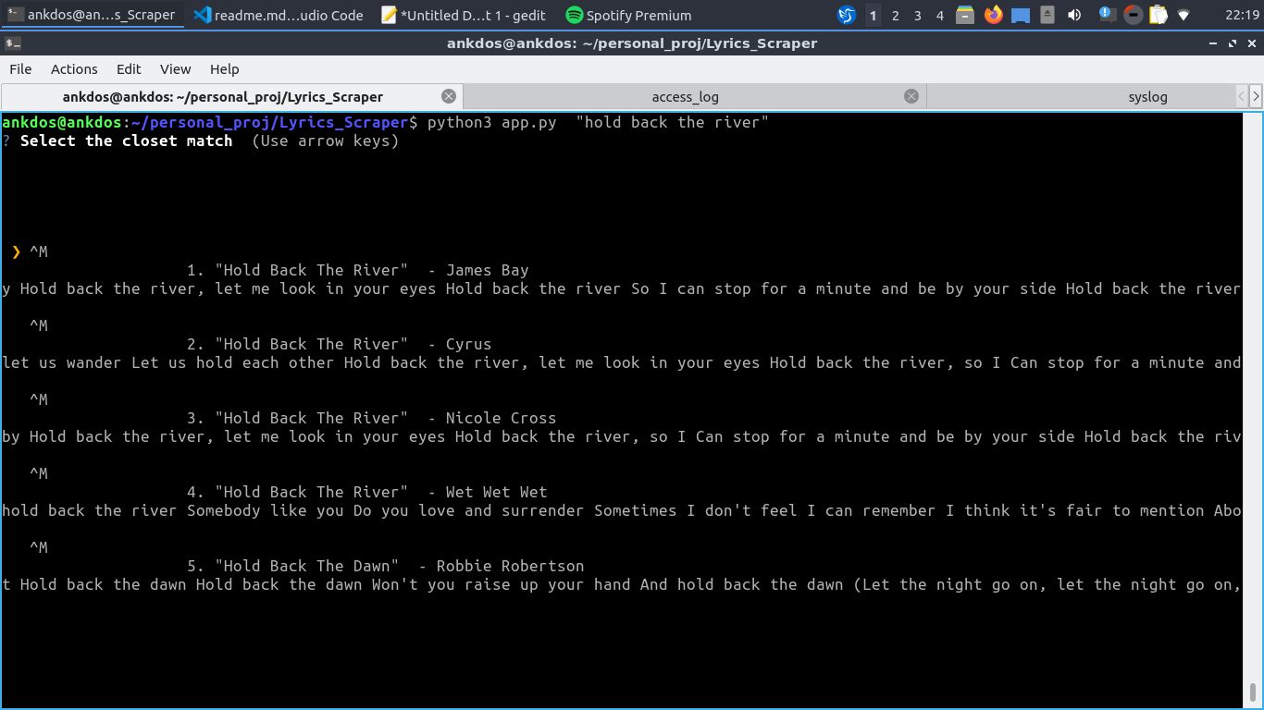Click the Robbie Robertson lyrics preview line
The width and height of the screenshot is (1264, 710).
tap(621, 584)
